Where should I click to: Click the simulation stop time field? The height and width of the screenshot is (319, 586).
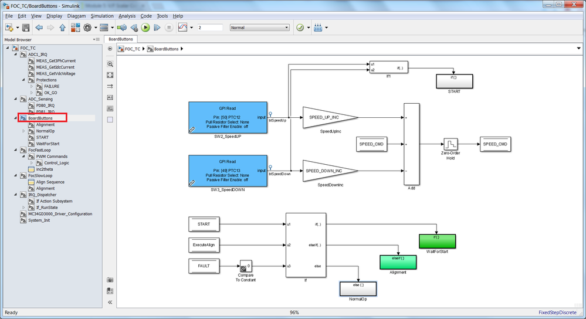point(210,28)
